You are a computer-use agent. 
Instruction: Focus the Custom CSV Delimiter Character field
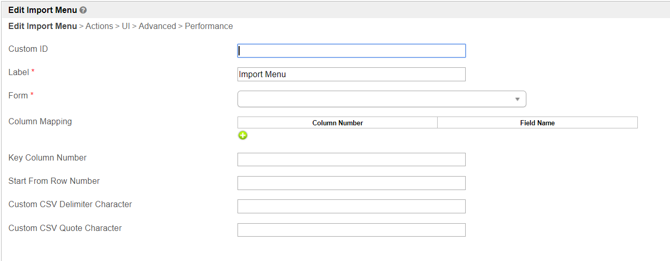351,206
